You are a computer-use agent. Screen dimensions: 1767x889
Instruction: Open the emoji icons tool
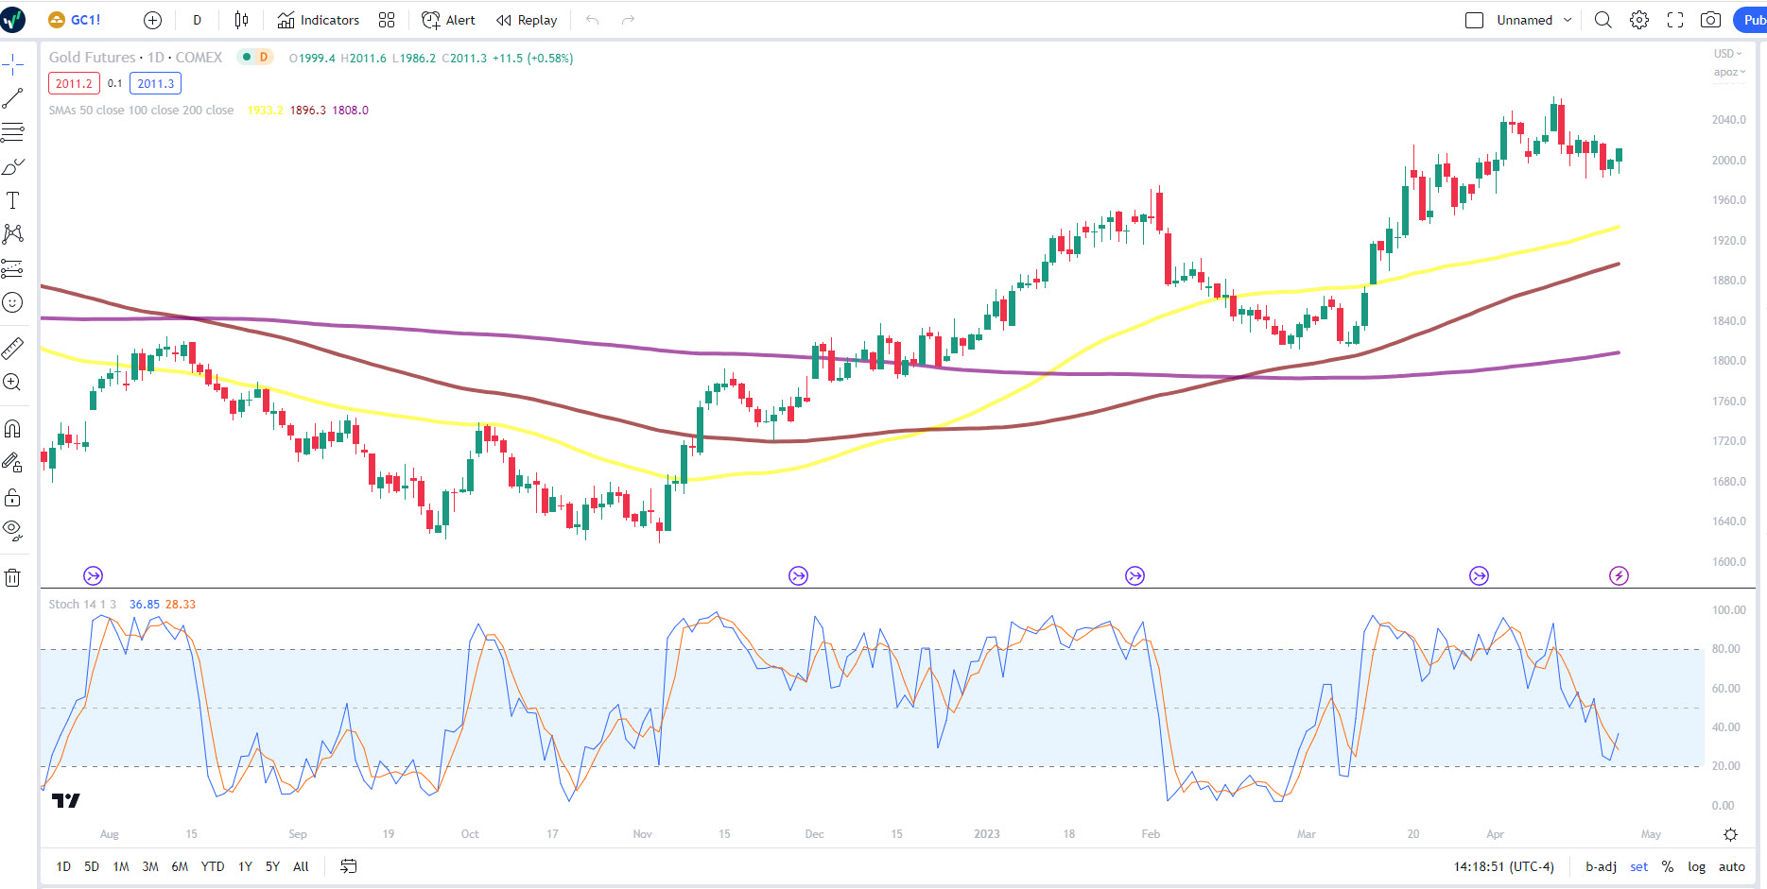coord(12,302)
